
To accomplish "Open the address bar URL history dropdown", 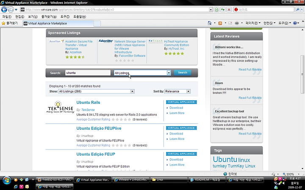I will point(211,9).
